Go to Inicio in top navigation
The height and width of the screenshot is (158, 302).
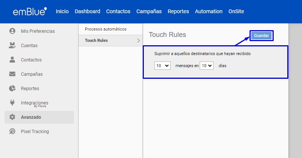pos(62,11)
